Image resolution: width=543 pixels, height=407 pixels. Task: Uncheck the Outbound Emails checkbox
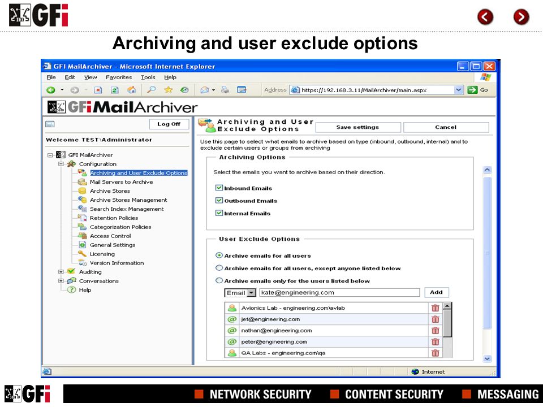pos(219,200)
